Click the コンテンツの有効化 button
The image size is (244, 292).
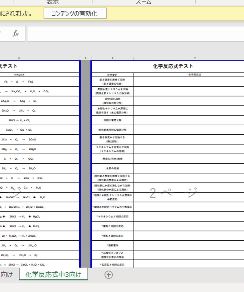[x=75, y=13]
